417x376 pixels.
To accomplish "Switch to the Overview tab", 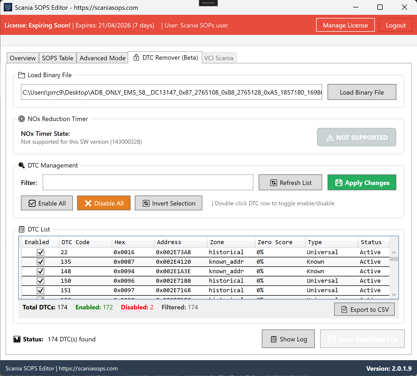I will (x=23, y=58).
